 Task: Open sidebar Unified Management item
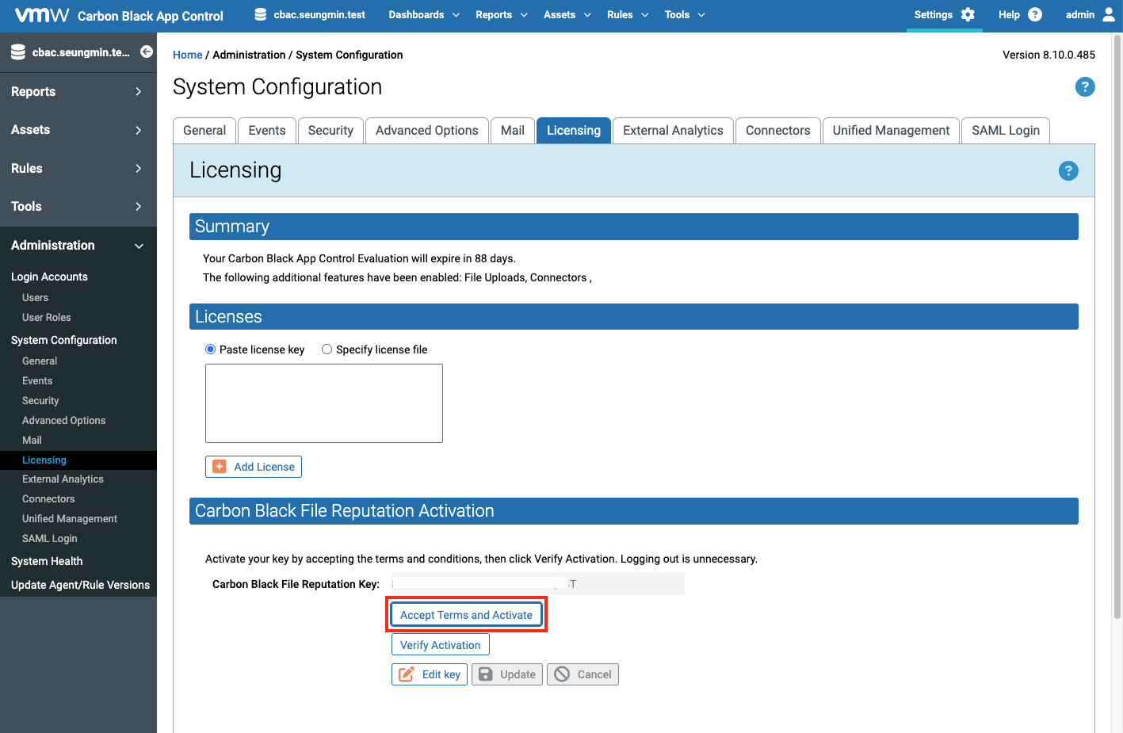click(x=70, y=519)
